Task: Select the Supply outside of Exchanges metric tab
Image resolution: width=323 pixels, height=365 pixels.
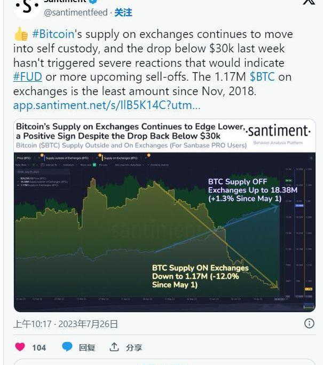Action: point(67,158)
